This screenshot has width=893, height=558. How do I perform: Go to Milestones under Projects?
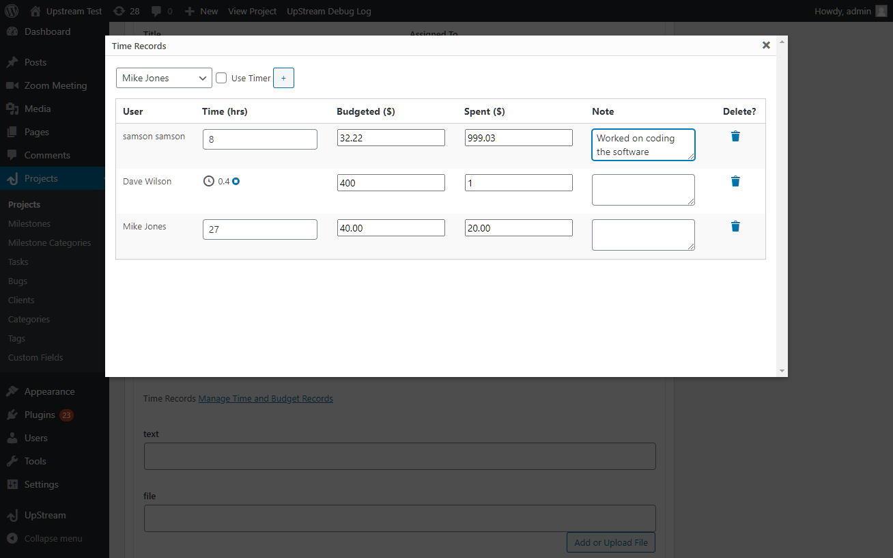click(29, 223)
